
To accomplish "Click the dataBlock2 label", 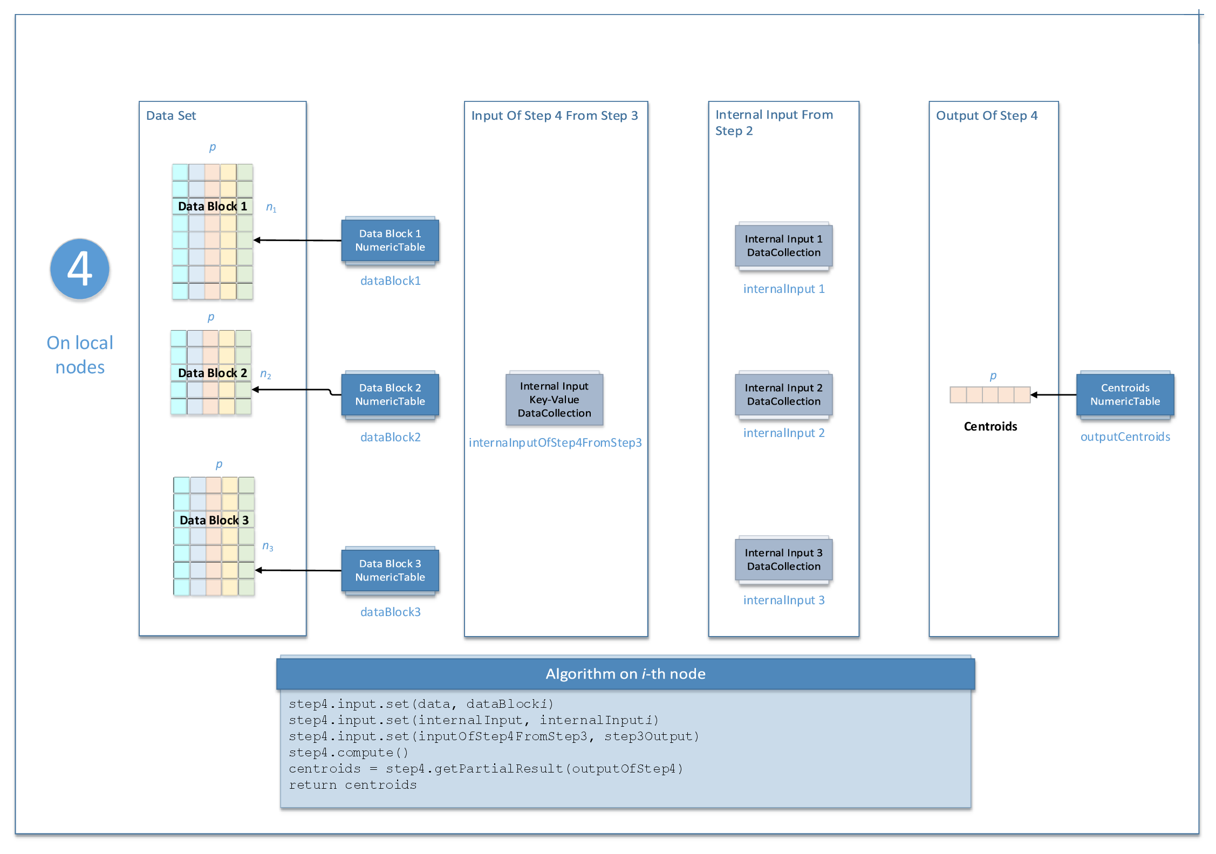I will 390,438.
